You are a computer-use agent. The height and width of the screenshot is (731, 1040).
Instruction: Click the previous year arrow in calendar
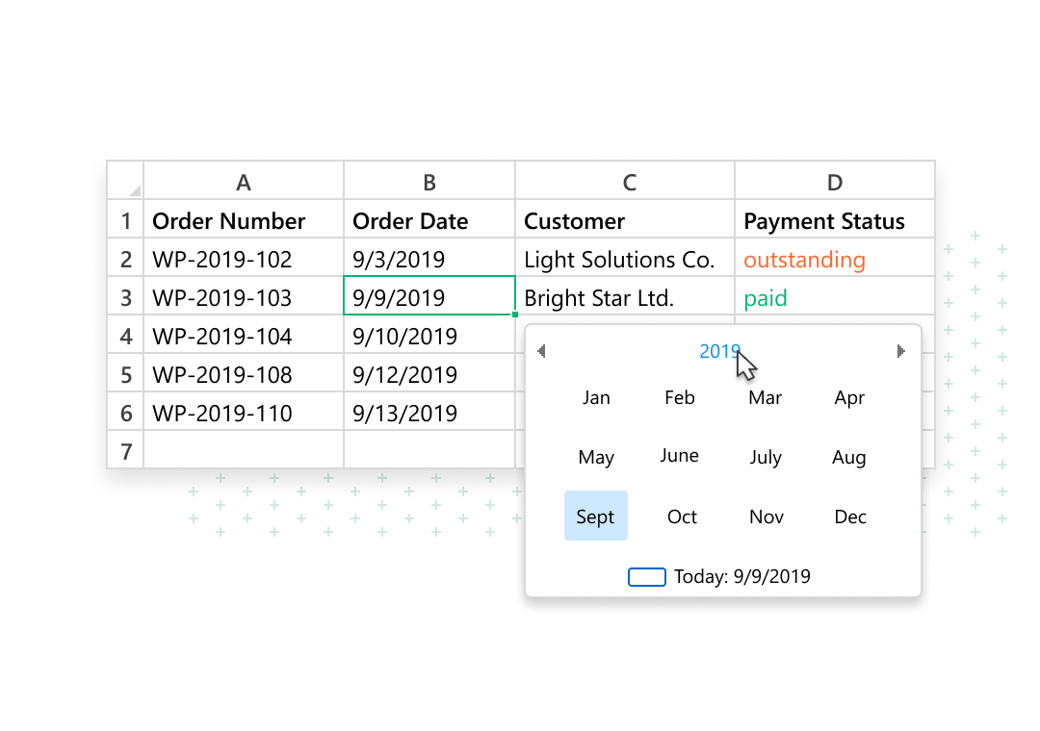coord(541,352)
